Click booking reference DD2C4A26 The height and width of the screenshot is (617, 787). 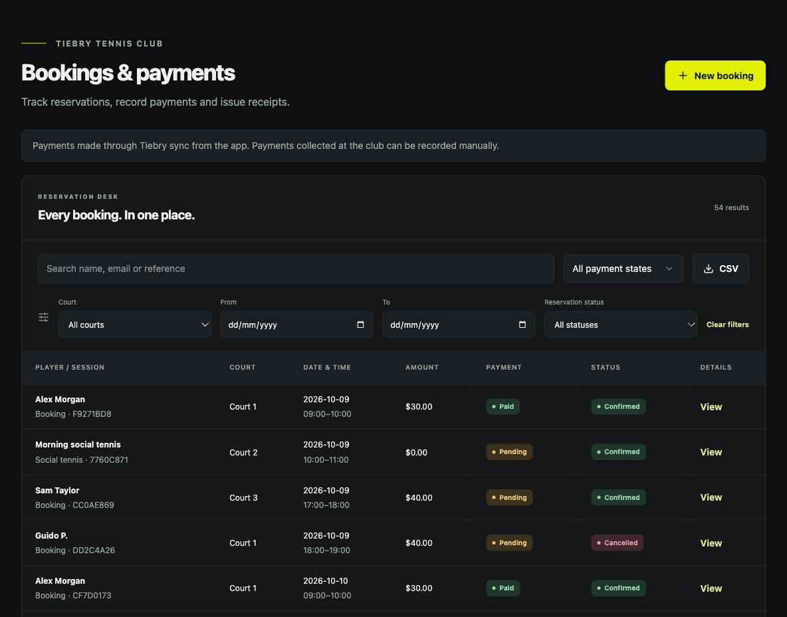point(93,550)
